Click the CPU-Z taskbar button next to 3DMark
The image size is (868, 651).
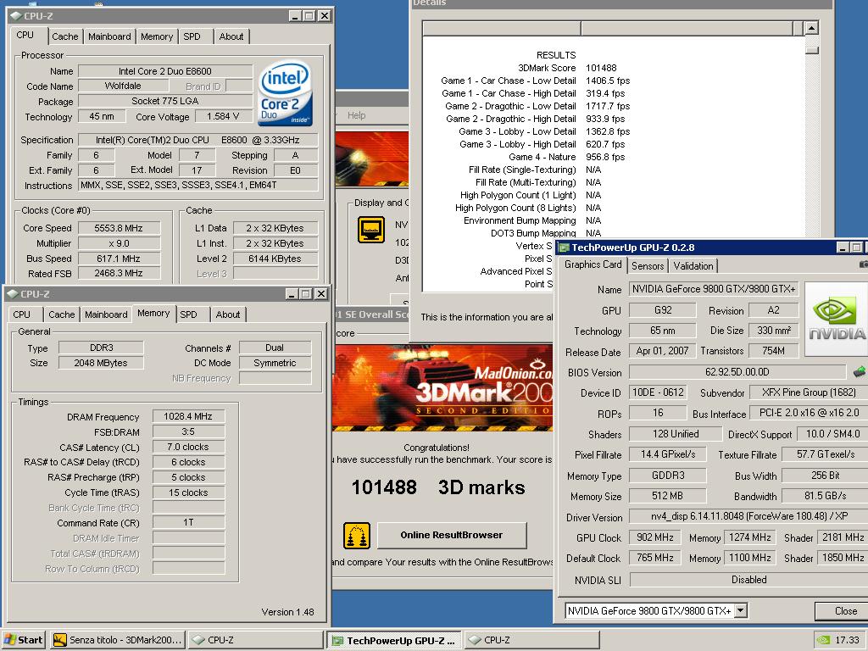255,640
